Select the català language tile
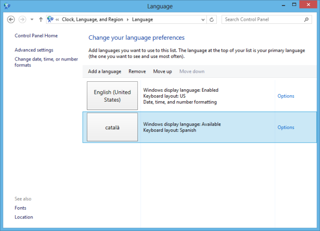This screenshot has width=320, height=231. (x=112, y=127)
